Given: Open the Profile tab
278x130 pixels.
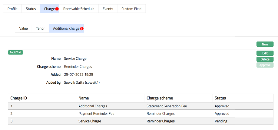Looking at the screenshot, I should point(12,9).
